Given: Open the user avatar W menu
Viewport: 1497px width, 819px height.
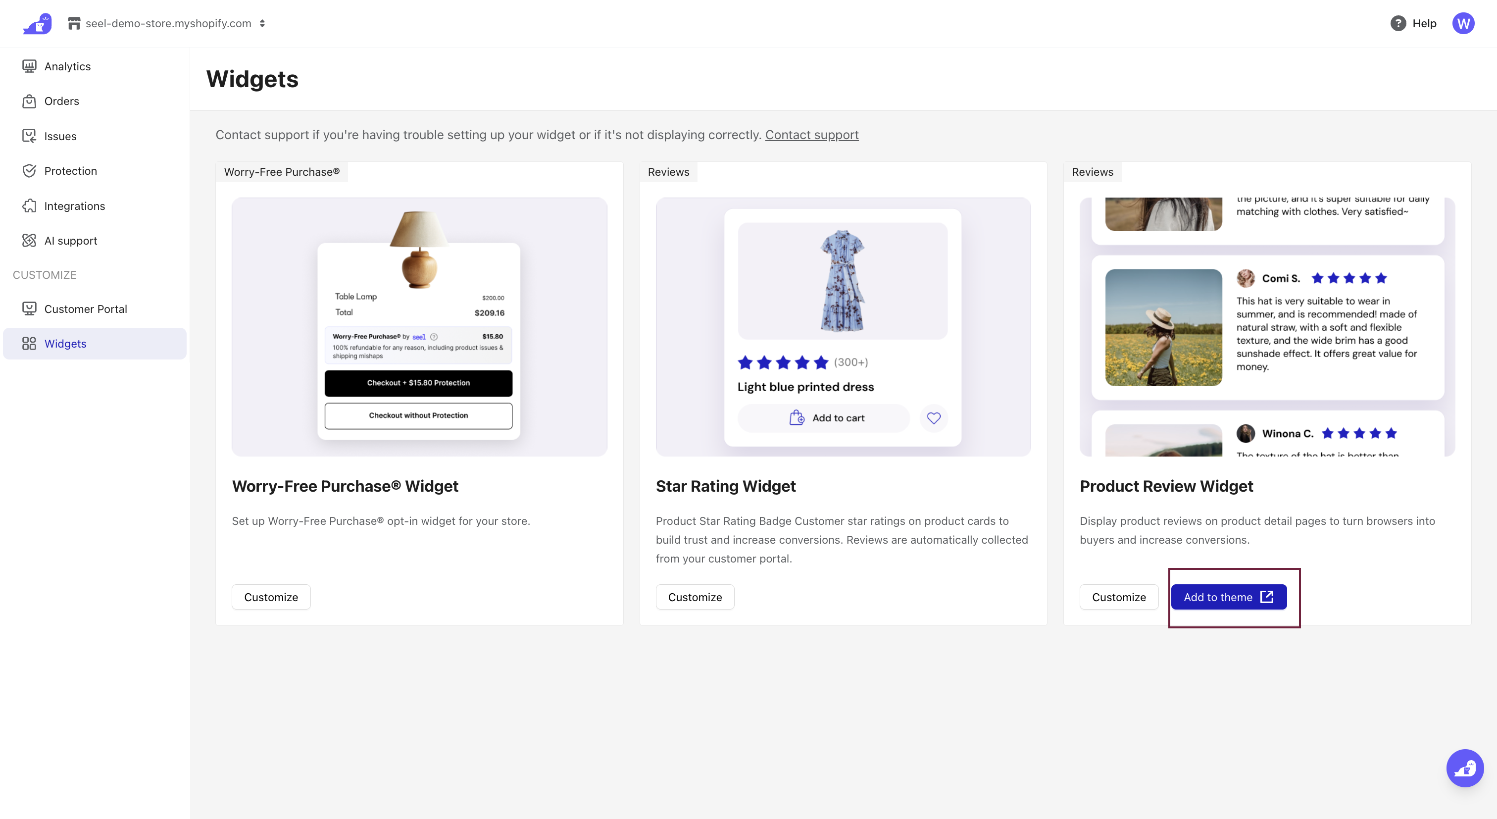Looking at the screenshot, I should (1463, 23).
